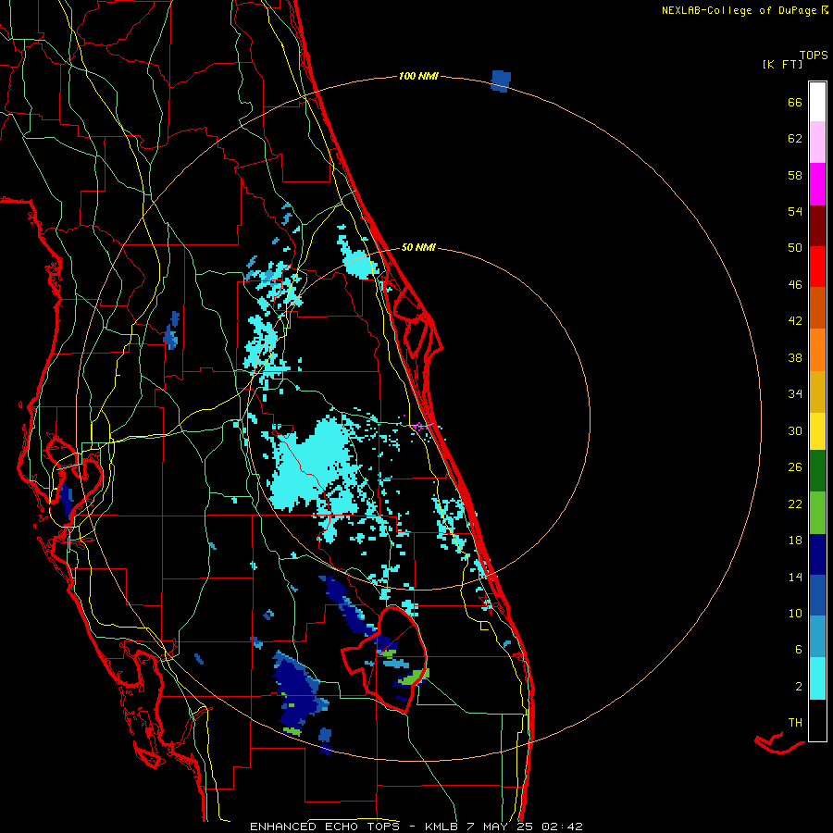The height and width of the screenshot is (833, 833).
Task: Click the '58' legend value
Action: coord(795,175)
